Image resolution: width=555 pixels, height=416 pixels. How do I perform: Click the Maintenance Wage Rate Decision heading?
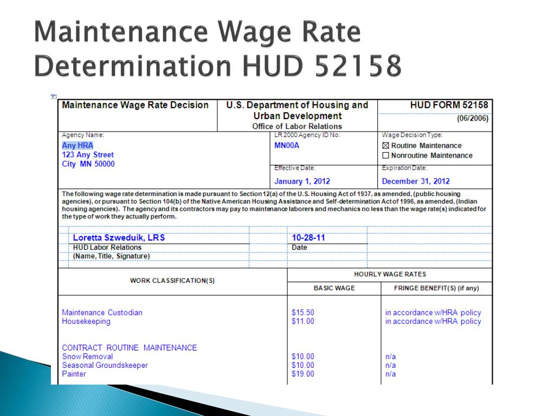coord(135,105)
